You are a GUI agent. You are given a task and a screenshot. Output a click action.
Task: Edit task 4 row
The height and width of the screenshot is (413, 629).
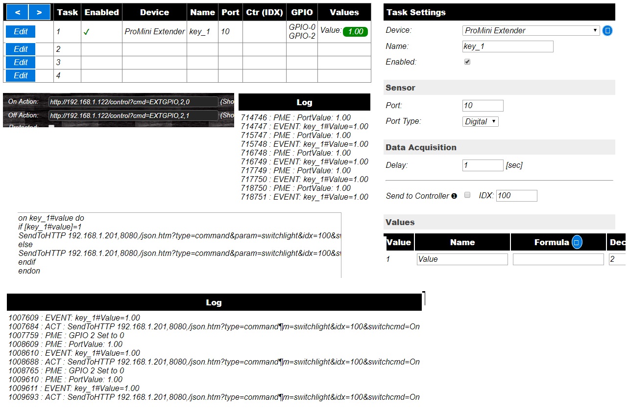[x=21, y=75]
